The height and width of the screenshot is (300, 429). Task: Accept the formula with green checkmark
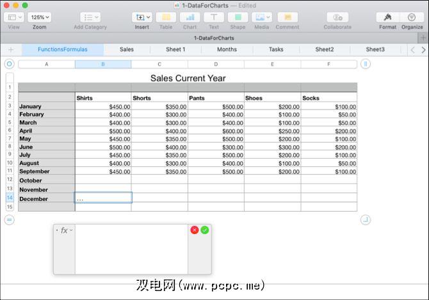(205, 230)
